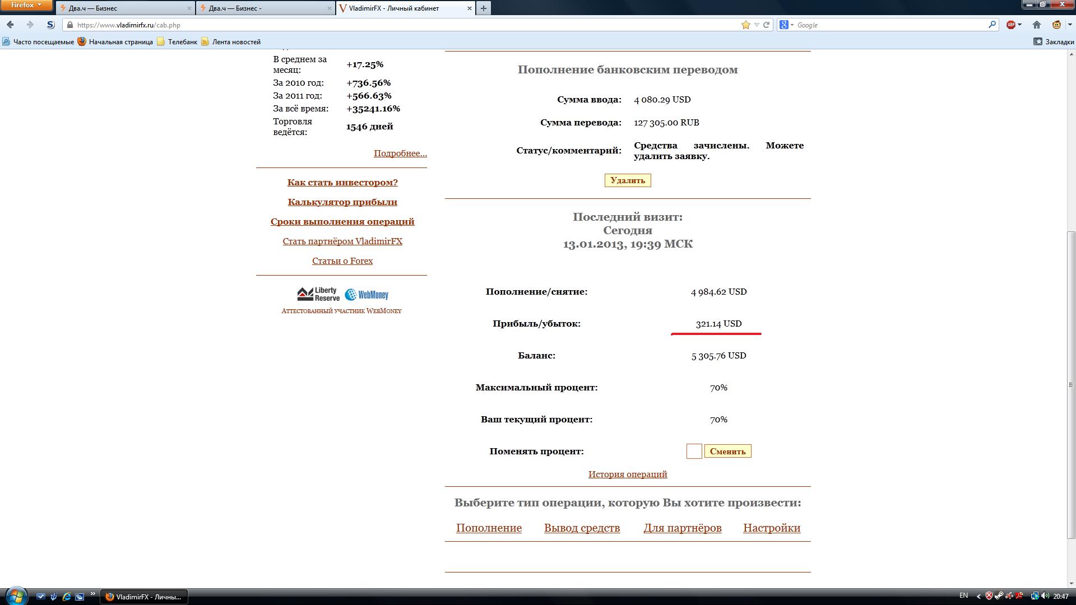Click the percent change input field
Screen dimensions: 1076x605
click(694, 452)
